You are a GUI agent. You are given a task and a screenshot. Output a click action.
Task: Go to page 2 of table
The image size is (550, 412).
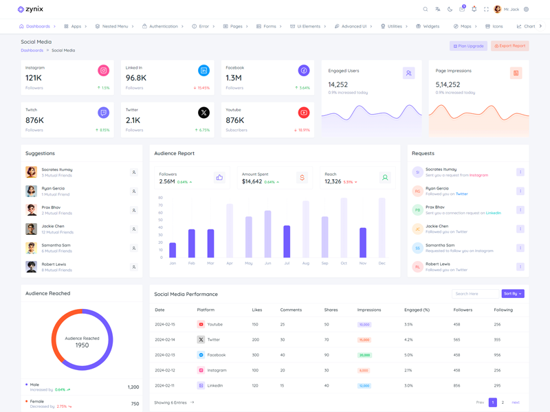click(503, 402)
